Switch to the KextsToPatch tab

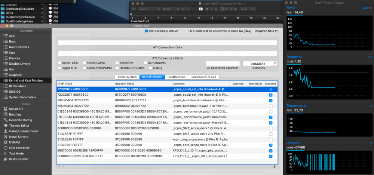point(127,77)
